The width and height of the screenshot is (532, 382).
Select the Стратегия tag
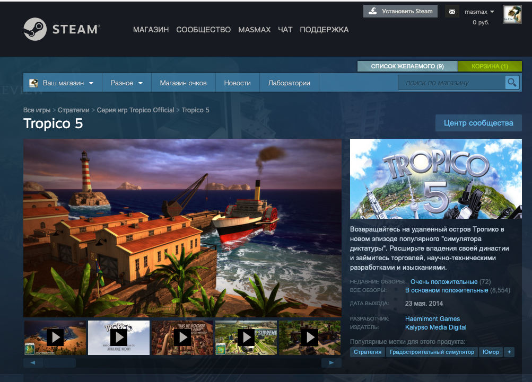368,352
